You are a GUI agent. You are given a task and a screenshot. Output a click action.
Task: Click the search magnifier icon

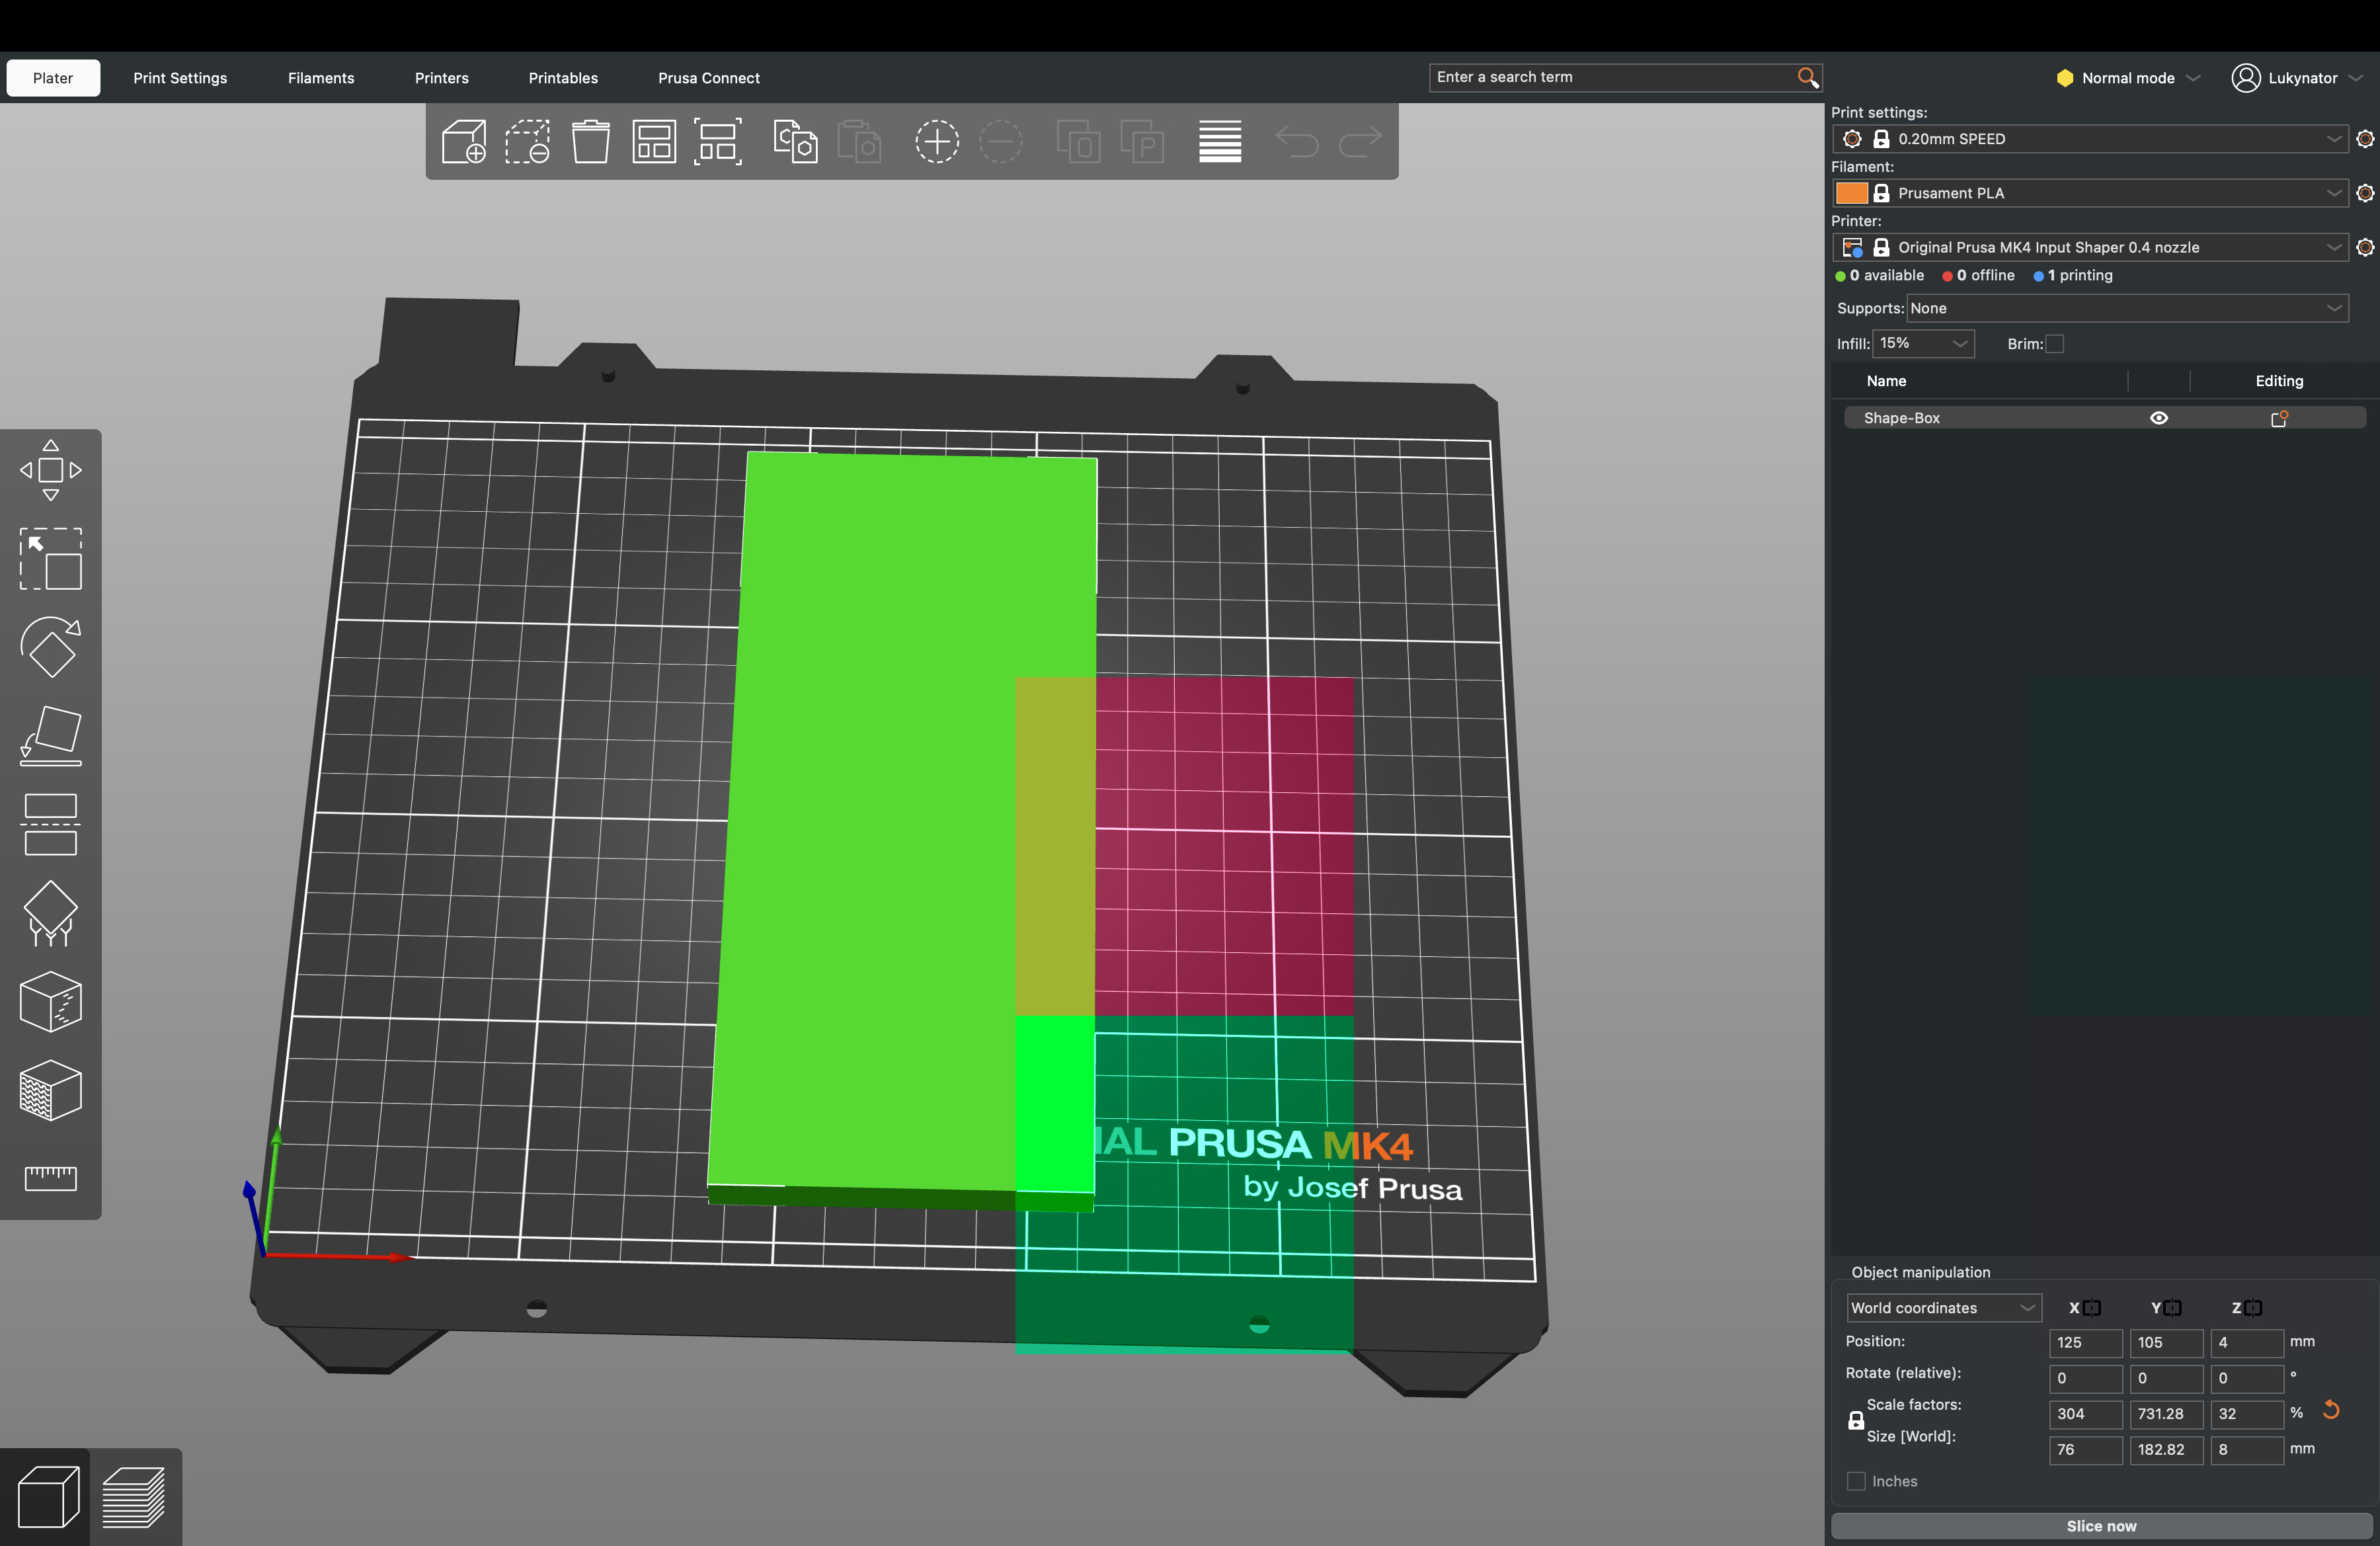click(x=1807, y=78)
